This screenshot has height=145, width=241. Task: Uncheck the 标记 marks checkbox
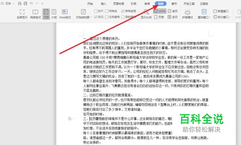tap(96, 17)
